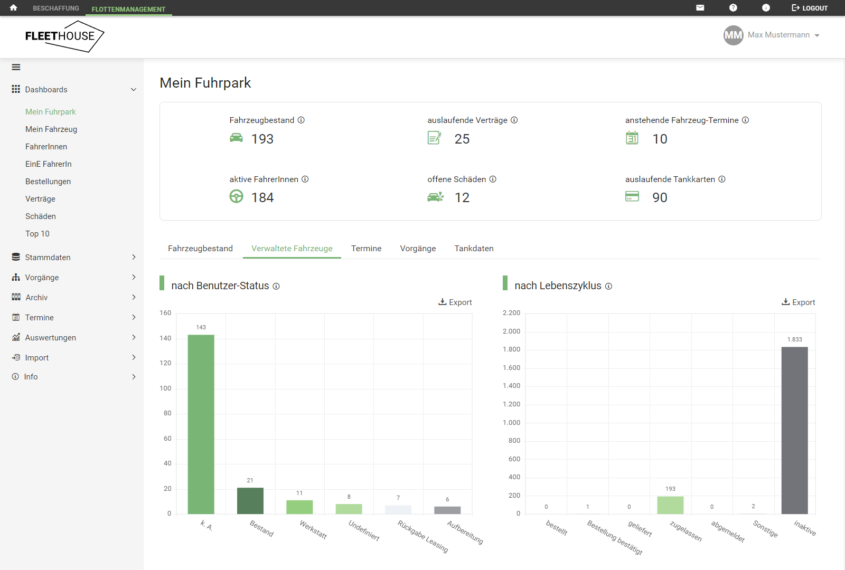
Task: Switch to the Vorgänge tab
Action: point(418,249)
